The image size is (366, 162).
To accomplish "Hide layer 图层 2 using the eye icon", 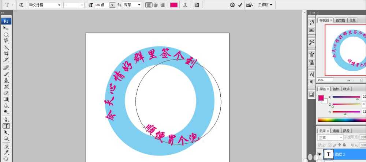I will pos(319,154).
